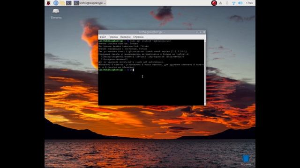
Task: Open the volume speaker control
Action: point(240,3)
